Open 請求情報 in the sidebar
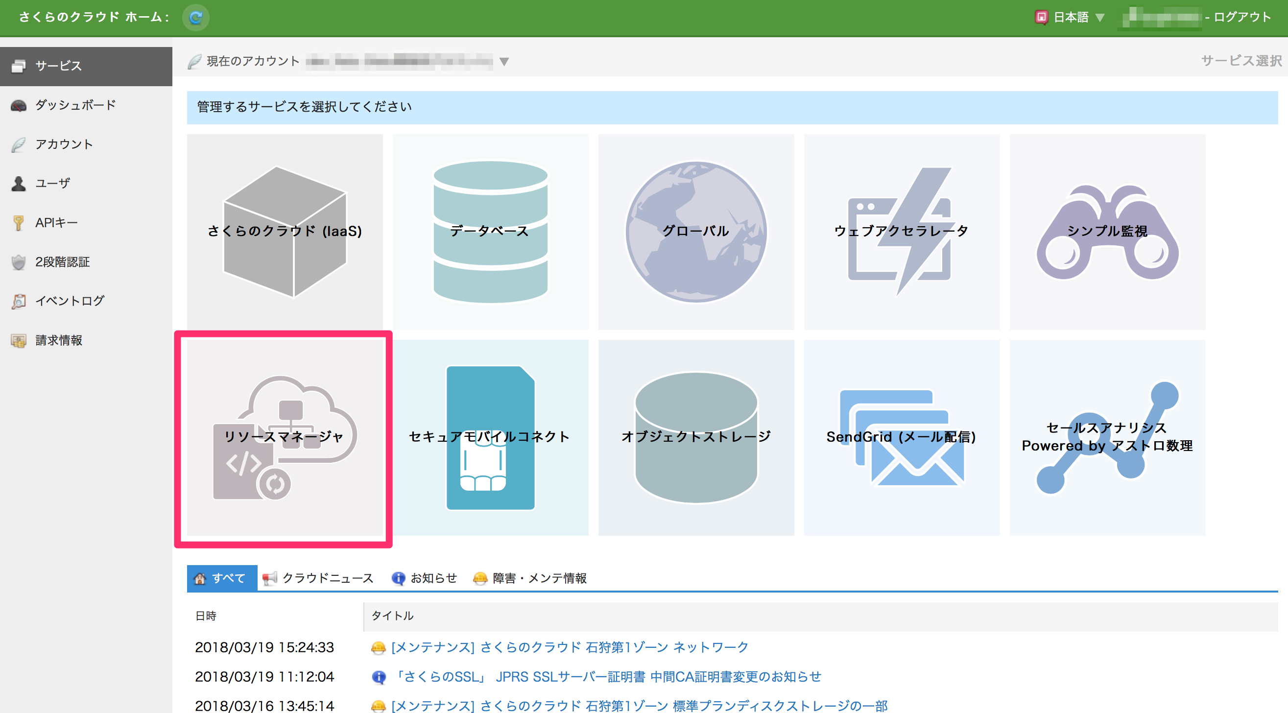This screenshot has height=713, width=1288. (x=86, y=340)
